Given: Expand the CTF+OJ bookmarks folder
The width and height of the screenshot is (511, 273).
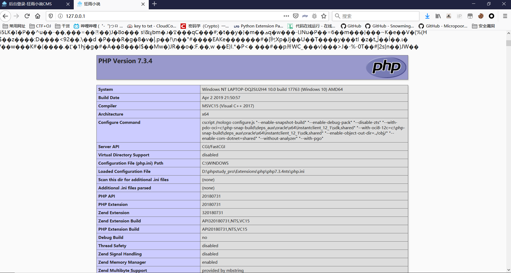Looking at the screenshot, I should [40, 26].
